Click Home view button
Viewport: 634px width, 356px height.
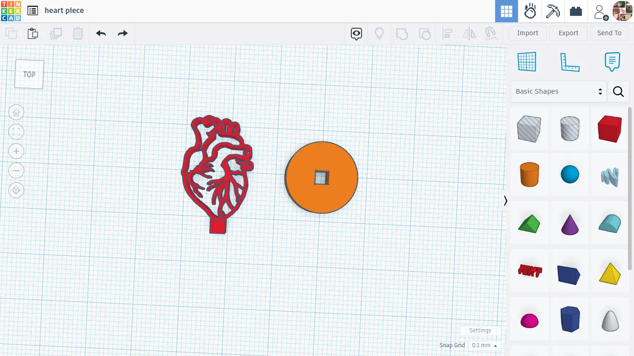point(16,112)
